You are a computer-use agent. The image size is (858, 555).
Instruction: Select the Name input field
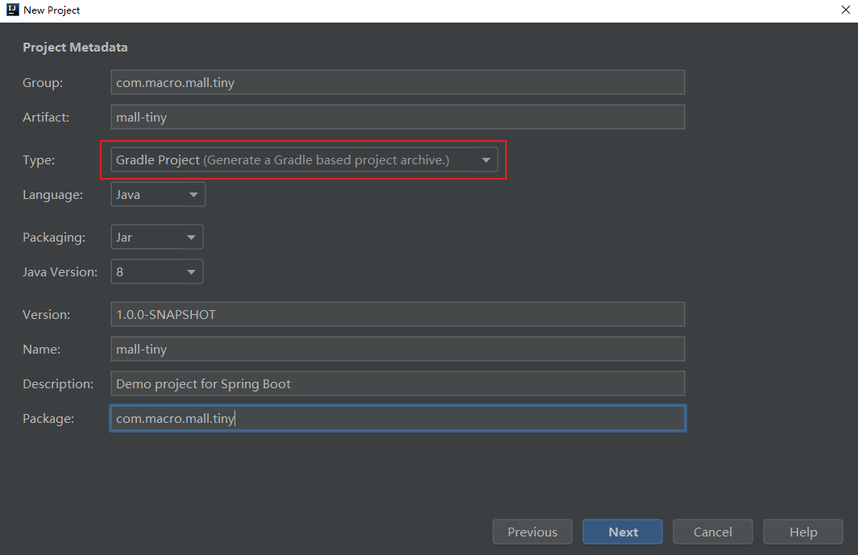[397, 350]
